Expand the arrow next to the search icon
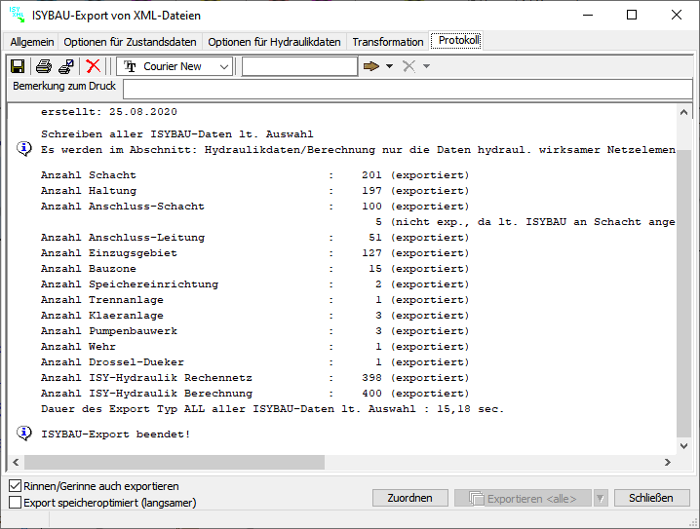The height and width of the screenshot is (529, 700). [390, 66]
